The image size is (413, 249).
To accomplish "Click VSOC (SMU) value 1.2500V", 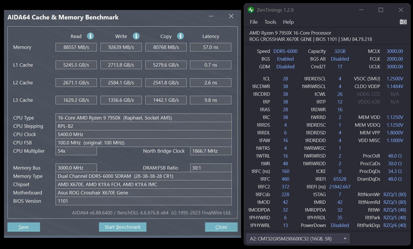I will [395, 79].
